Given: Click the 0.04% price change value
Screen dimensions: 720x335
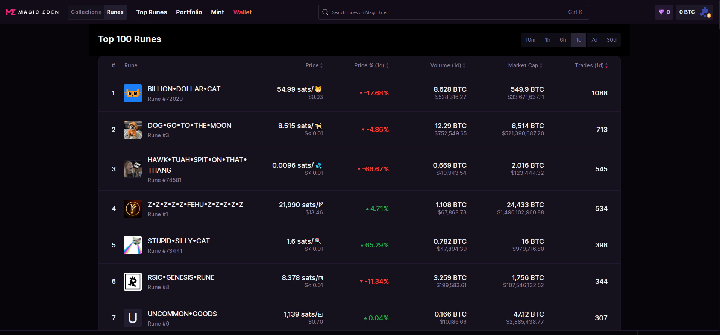Looking at the screenshot, I should 376,318.
